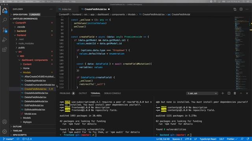Show errors and warnings count in status bar

point(27,139)
